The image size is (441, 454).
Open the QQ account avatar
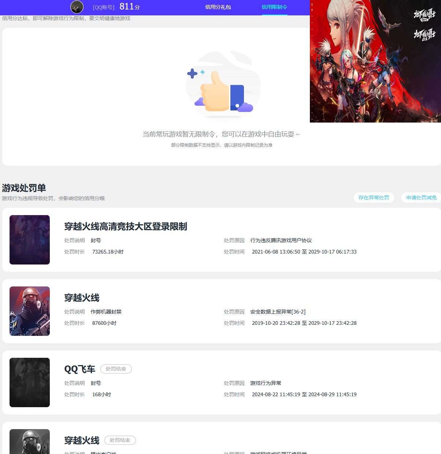coord(77,7)
